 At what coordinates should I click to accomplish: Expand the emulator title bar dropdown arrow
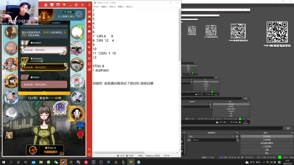64,5
